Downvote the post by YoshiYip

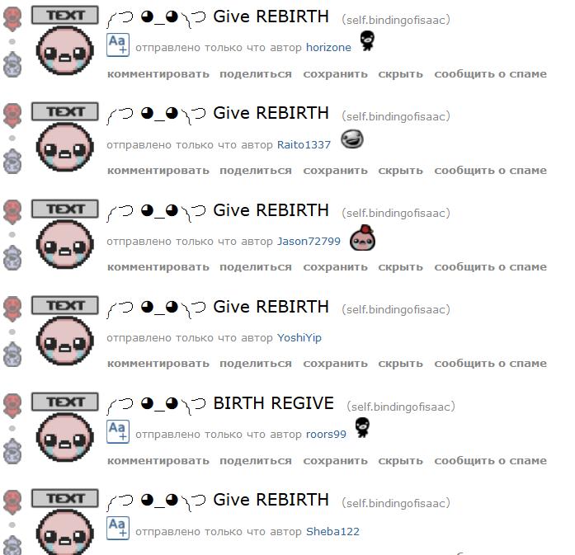coord(12,354)
